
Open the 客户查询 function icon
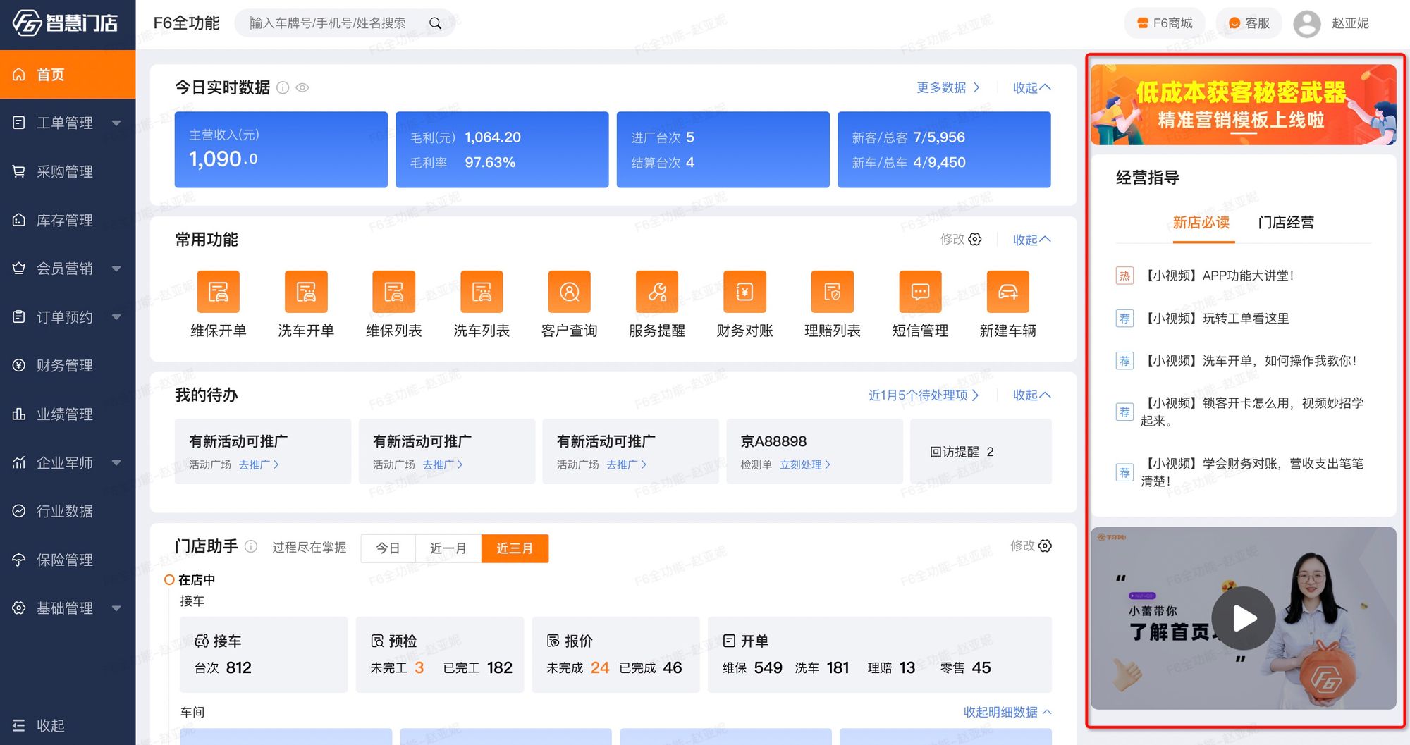pyautogui.click(x=569, y=291)
